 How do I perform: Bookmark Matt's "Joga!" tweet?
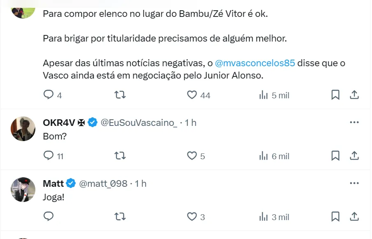[x=335, y=216]
